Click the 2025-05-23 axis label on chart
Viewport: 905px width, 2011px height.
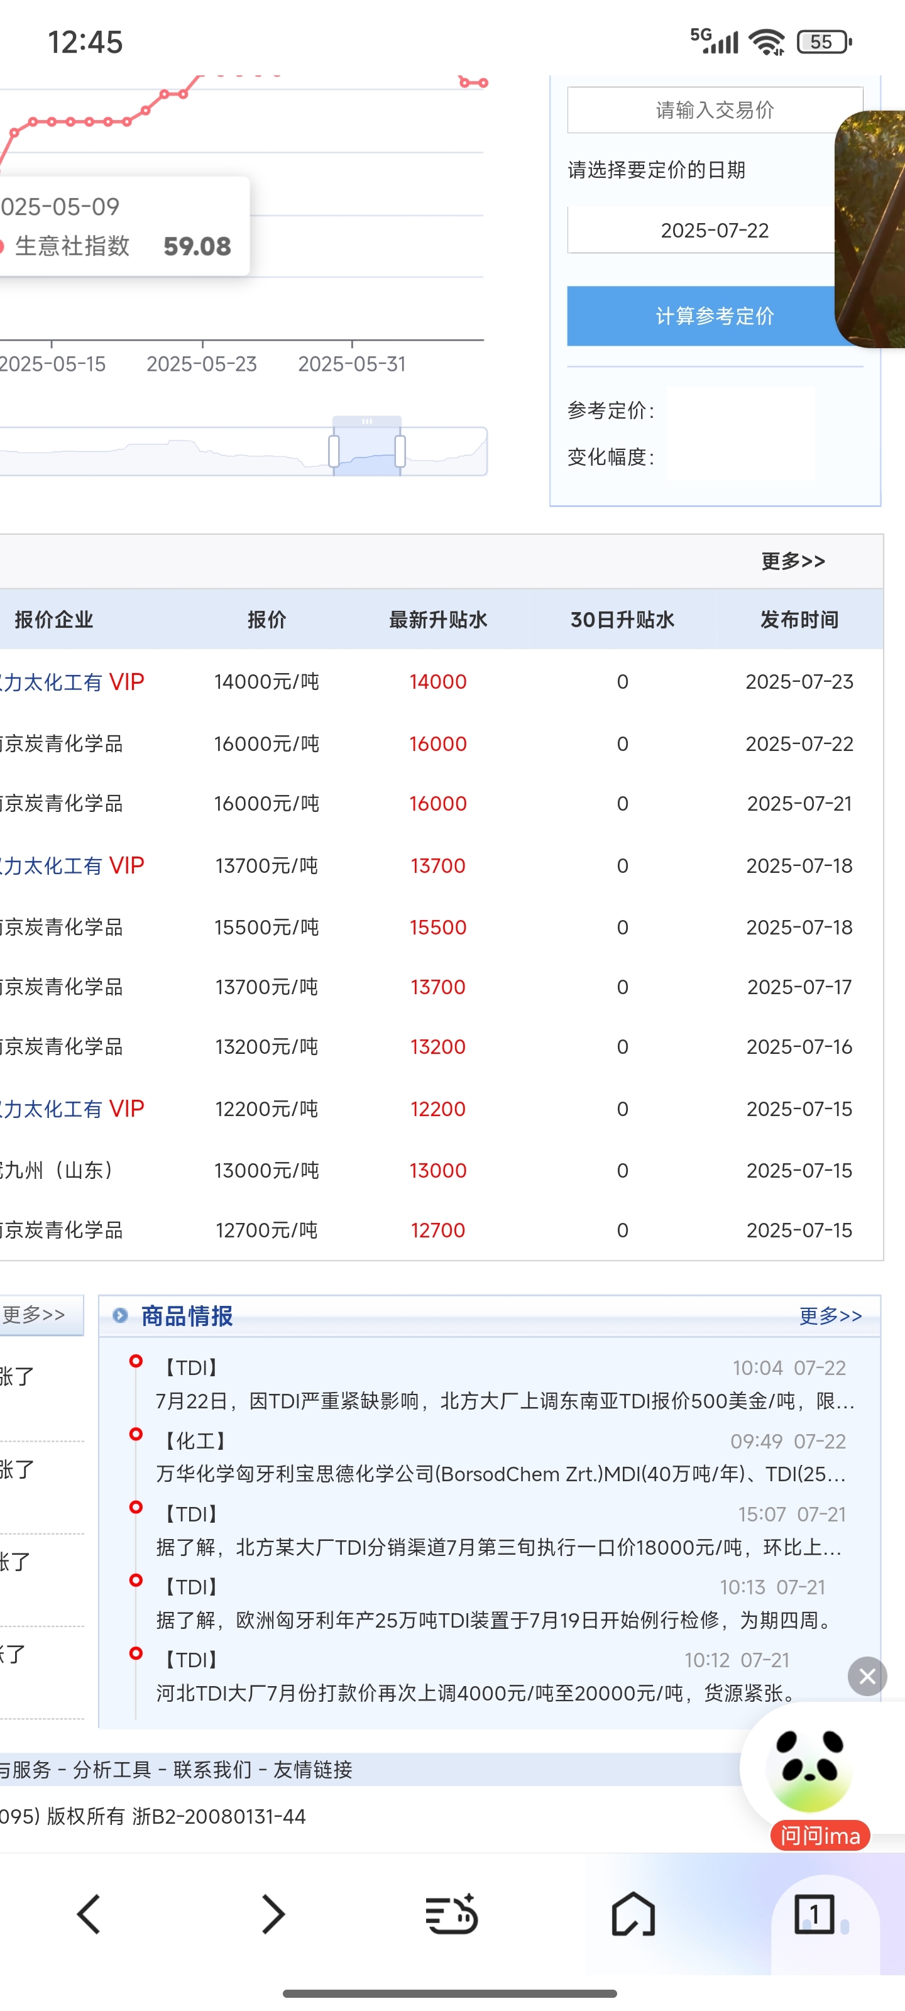(x=202, y=364)
